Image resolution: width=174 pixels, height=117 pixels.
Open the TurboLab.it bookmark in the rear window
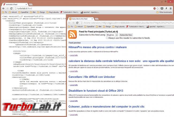[x=70, y=12]
